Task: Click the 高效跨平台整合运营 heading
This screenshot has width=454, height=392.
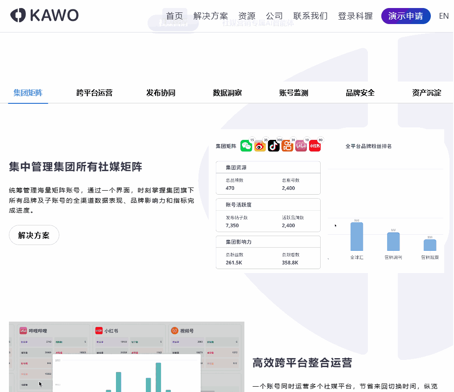Action: (302, 363)
